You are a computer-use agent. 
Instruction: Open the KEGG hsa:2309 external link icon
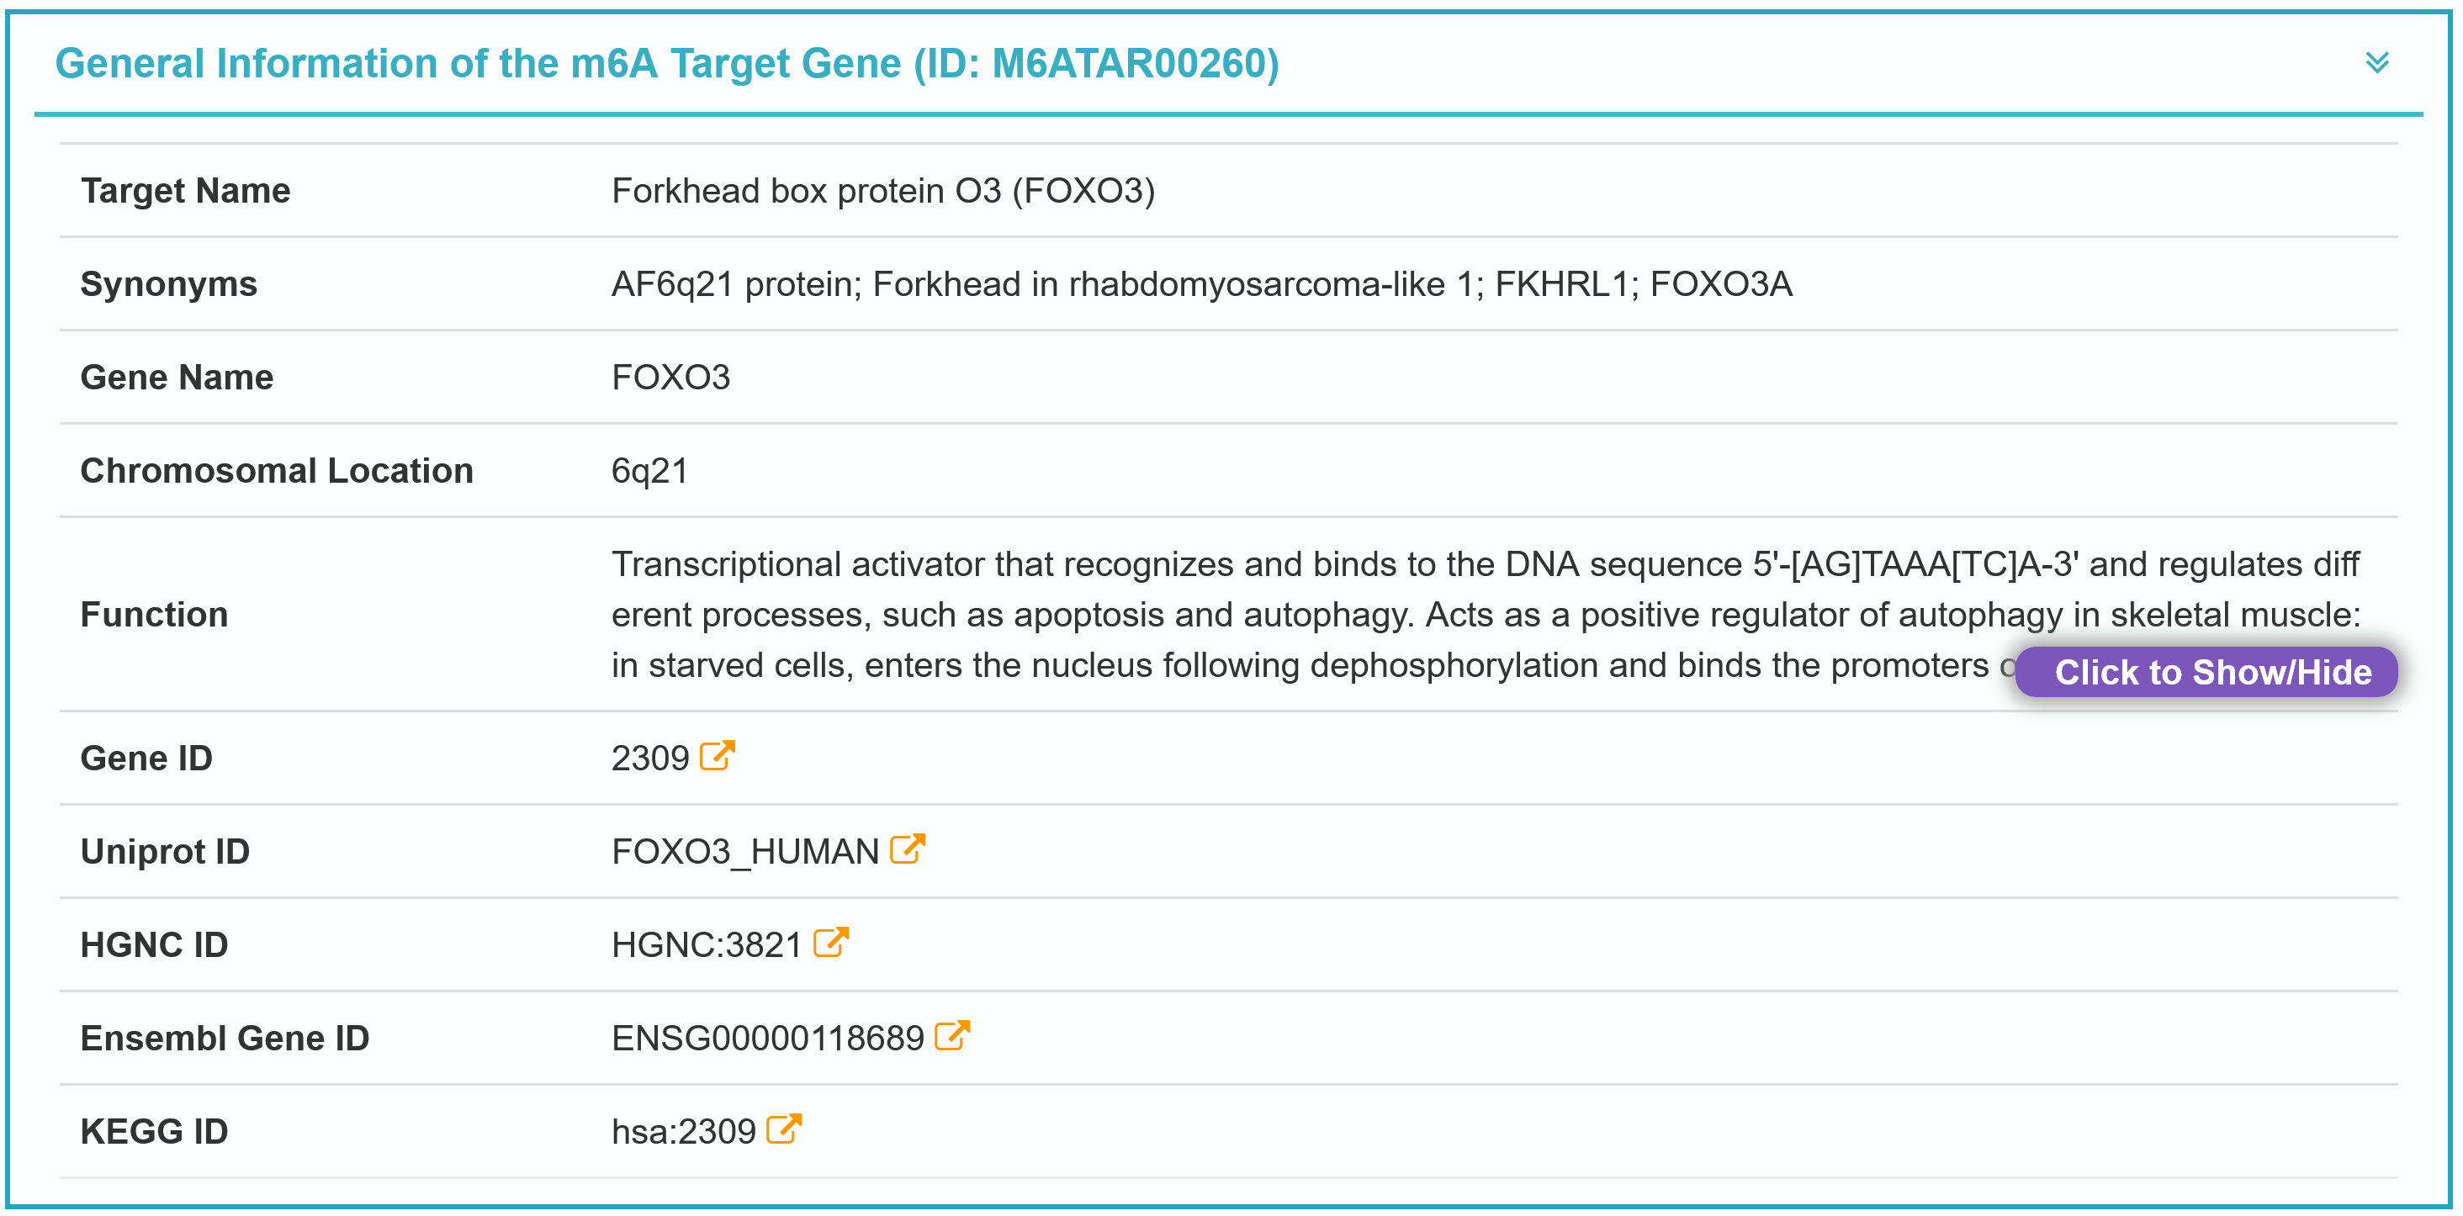point(783,1129)
